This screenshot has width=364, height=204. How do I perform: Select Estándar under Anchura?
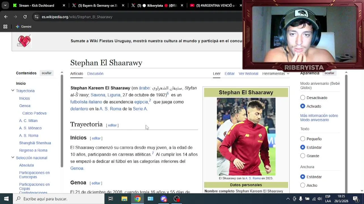pyautogui.click(x=303, y=177)
